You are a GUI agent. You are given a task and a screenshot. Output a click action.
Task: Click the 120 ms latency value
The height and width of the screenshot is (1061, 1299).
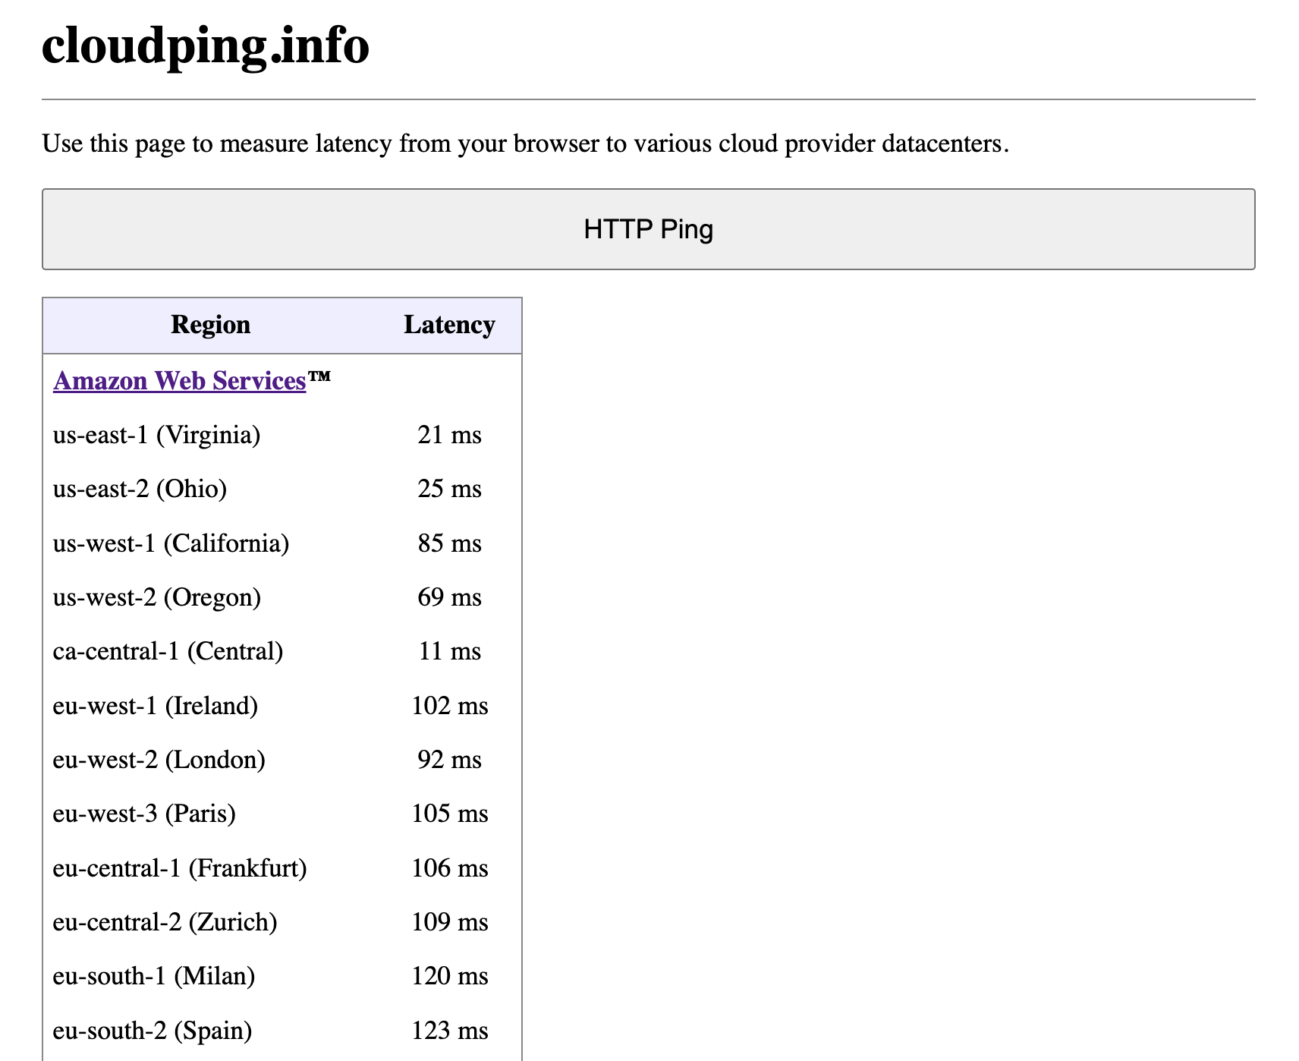(449, 976)
